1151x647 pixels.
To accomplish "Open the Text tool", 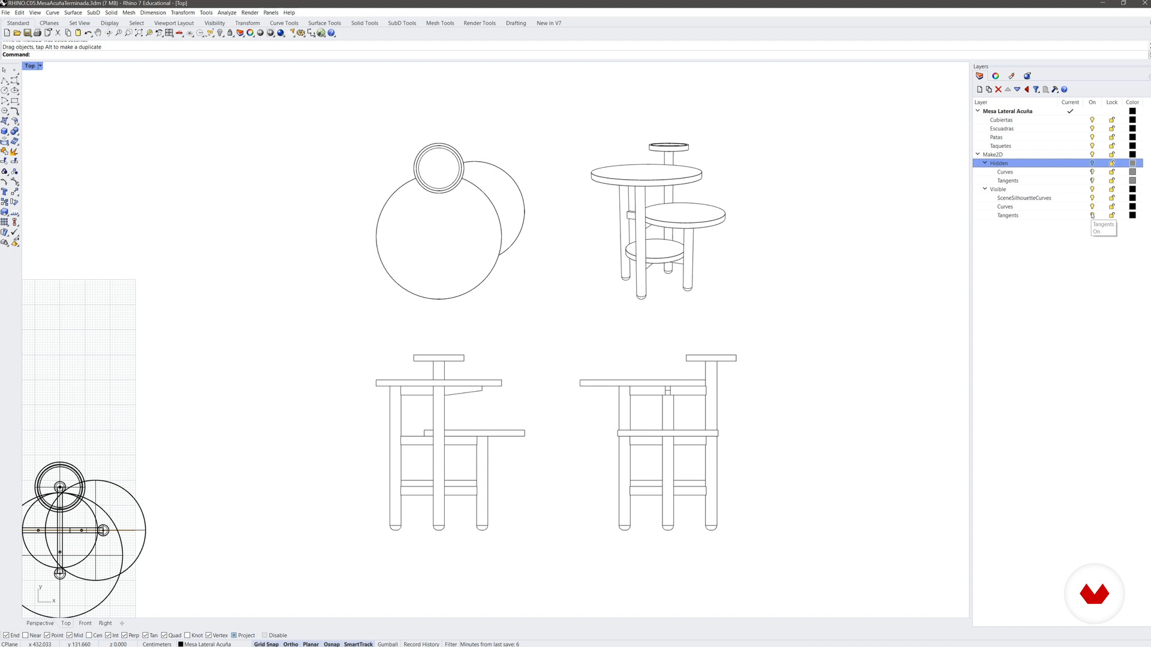I will [x=5, y=192].
